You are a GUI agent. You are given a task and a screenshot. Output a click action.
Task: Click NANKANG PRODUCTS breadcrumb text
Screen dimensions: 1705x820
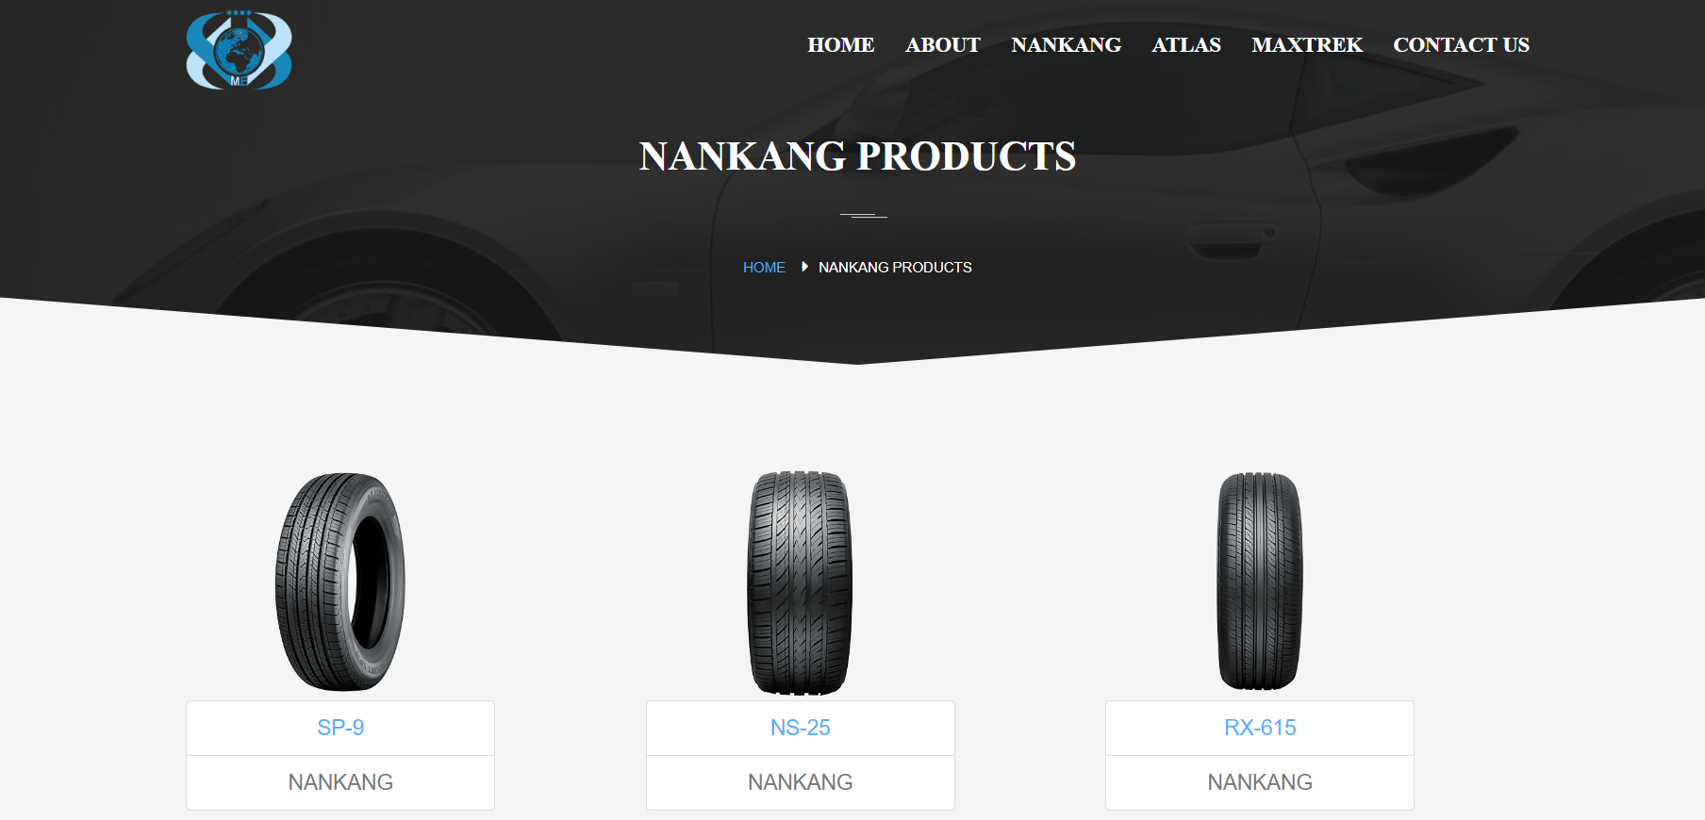tap(895, 268)
